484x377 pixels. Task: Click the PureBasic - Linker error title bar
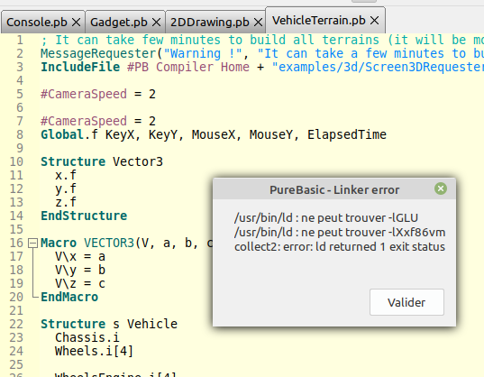pos(334,189)
